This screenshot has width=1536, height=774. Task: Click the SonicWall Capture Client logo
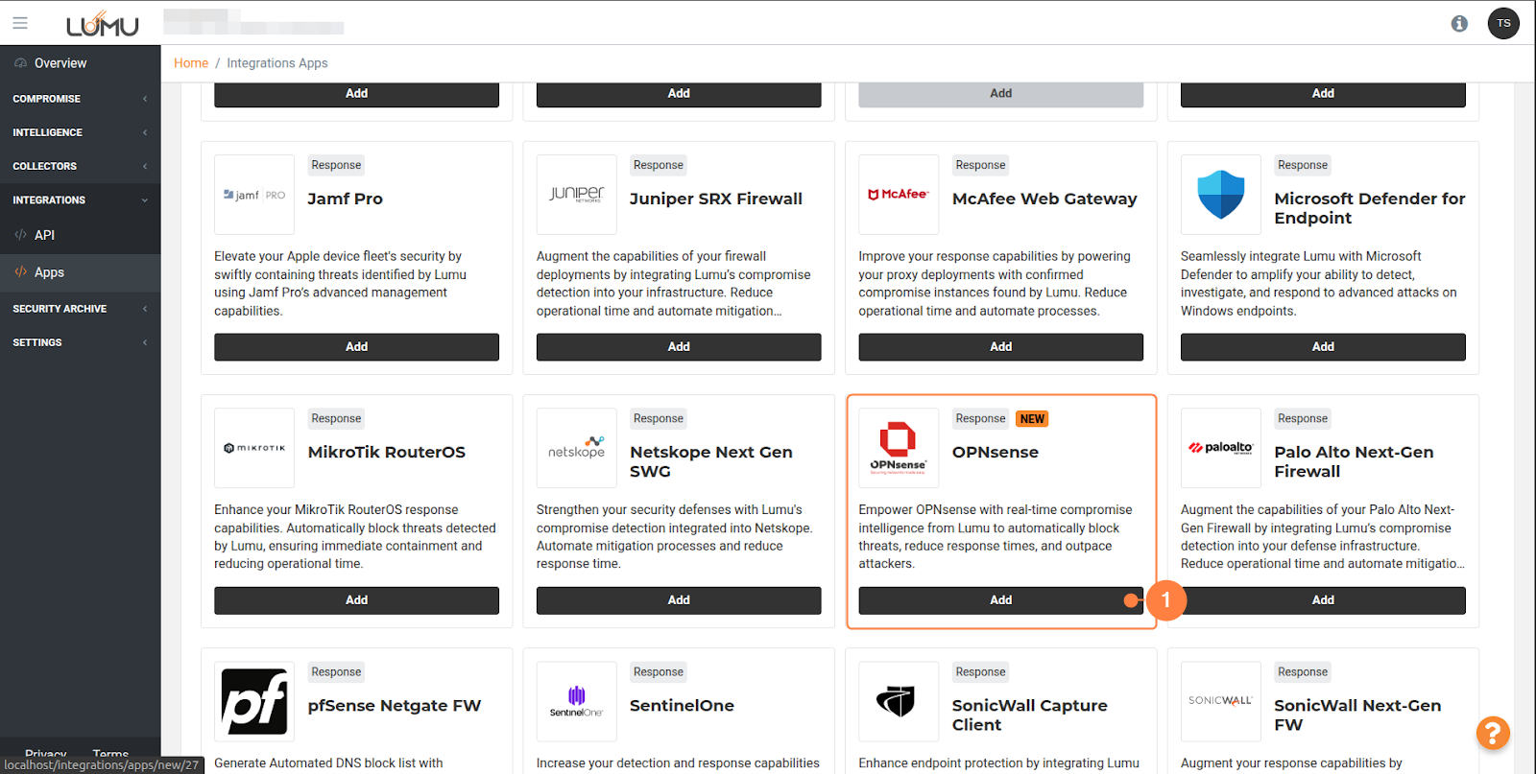(x=899, y=701)
